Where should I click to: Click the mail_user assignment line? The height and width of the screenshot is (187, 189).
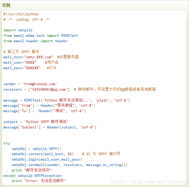tap(31, 62)
